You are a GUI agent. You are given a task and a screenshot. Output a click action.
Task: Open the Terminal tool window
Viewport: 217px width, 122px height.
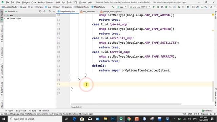(44, 111)
